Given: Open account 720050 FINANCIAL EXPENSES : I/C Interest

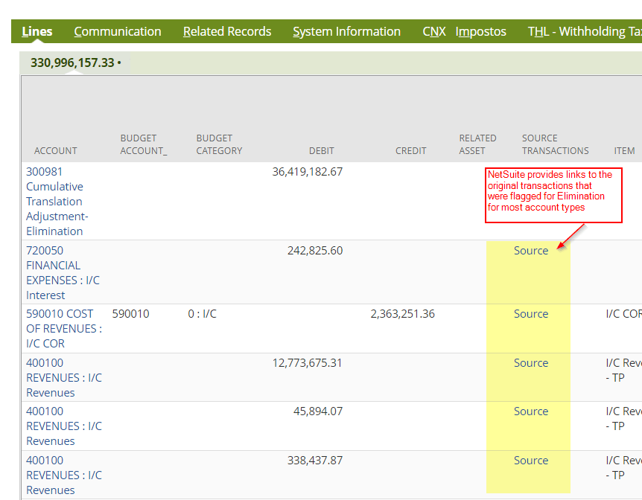Looking at the screenshot, I should tap(63, 272).
